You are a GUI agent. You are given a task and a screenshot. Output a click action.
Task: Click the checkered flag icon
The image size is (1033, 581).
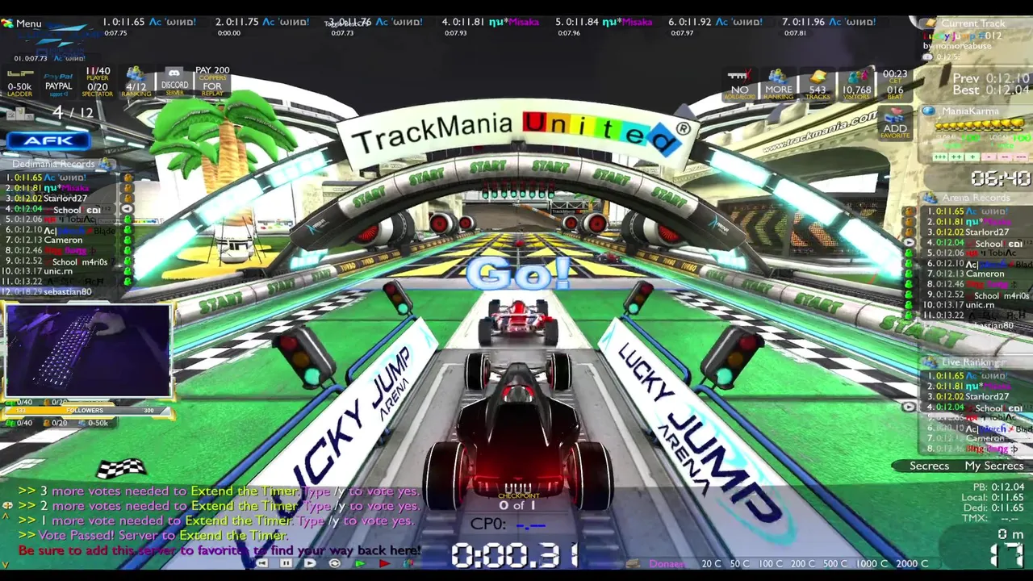pos(121,467)
